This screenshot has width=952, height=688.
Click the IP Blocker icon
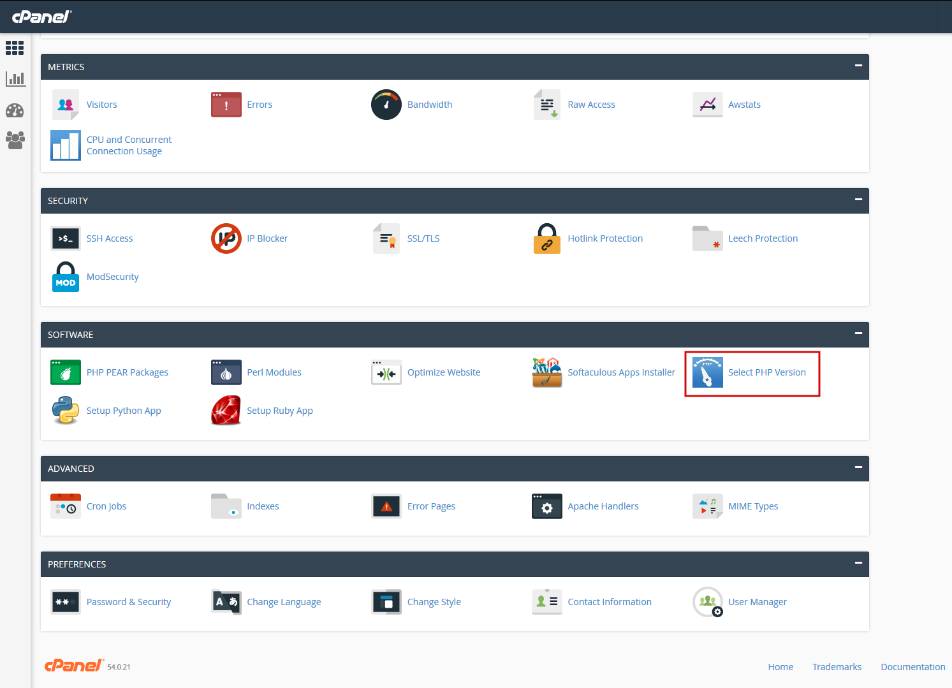pos(226,238)
